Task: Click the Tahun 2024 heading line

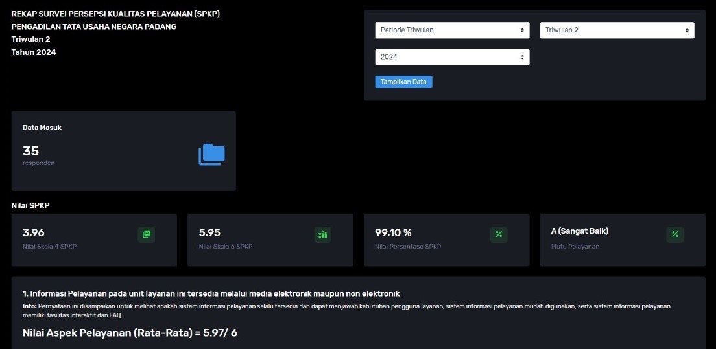Action: point(33,52)
